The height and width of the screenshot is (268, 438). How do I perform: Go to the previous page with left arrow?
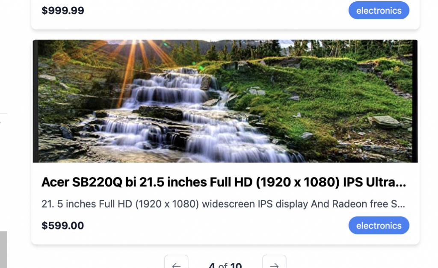coord(176,262)
